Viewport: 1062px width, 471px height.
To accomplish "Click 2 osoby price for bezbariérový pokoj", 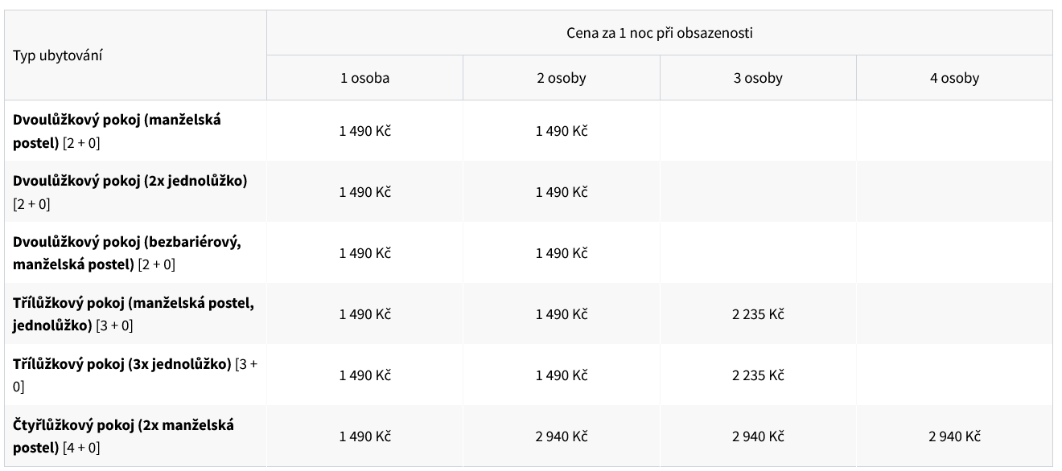I will [x=562, y=253].
